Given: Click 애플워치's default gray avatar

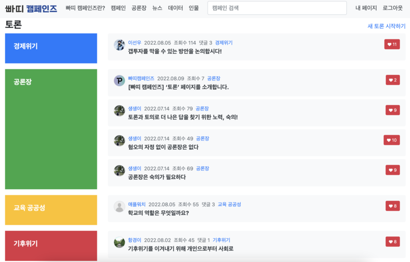Looking at the screenshot, I should [x=119, y=207].
